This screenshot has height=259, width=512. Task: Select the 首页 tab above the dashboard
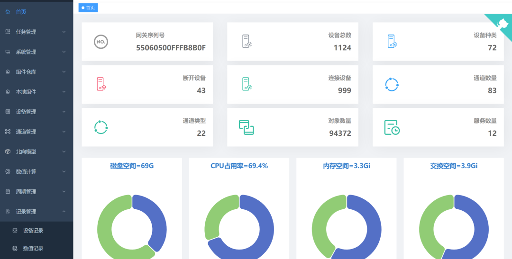click(88, 8)
